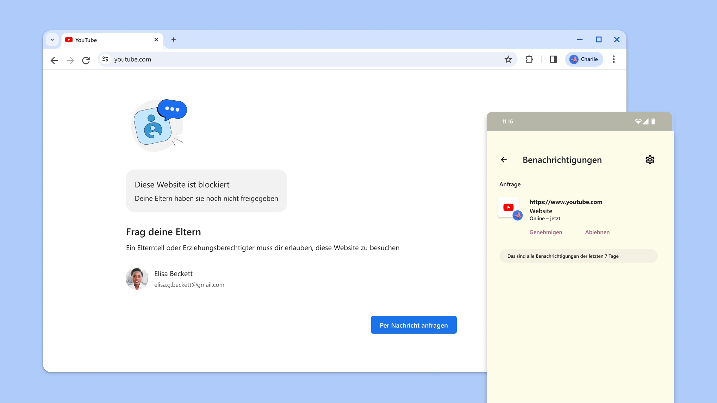Bookmark the page with the star icon
Viewport: 717px width, 403px height.
click(x=508, y=59)
